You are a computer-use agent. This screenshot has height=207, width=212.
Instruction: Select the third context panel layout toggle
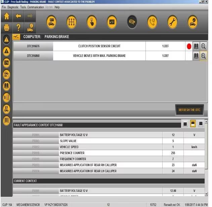click(x=201, y=124)
